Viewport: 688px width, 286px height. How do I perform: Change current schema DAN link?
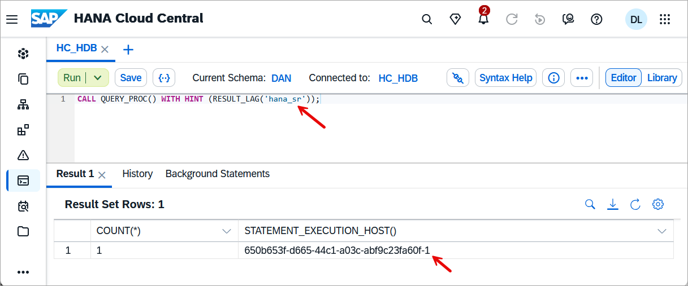tap(282, 78)
